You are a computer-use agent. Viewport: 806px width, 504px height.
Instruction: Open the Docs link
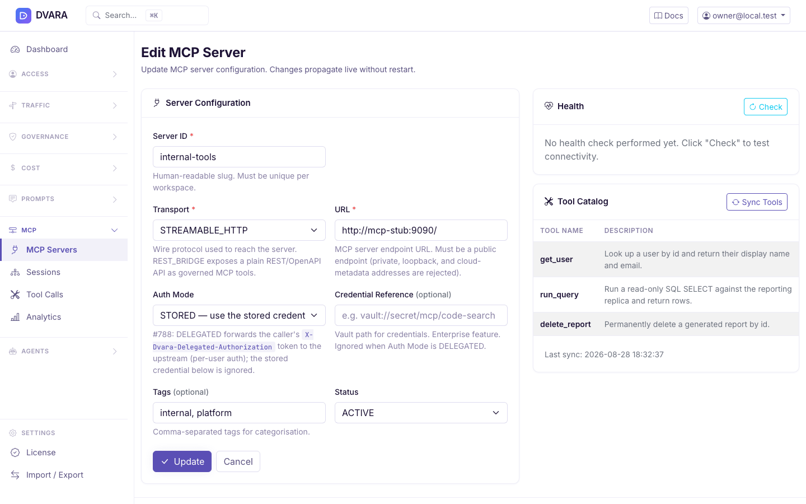click(669, 16)
